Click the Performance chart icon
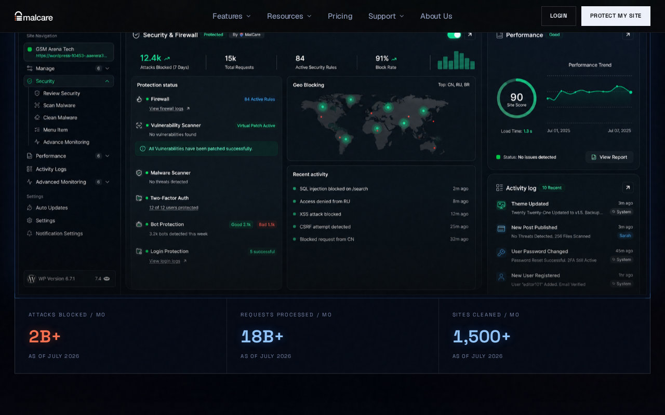Viewport: 665px width, 415px height. point(500,35)
